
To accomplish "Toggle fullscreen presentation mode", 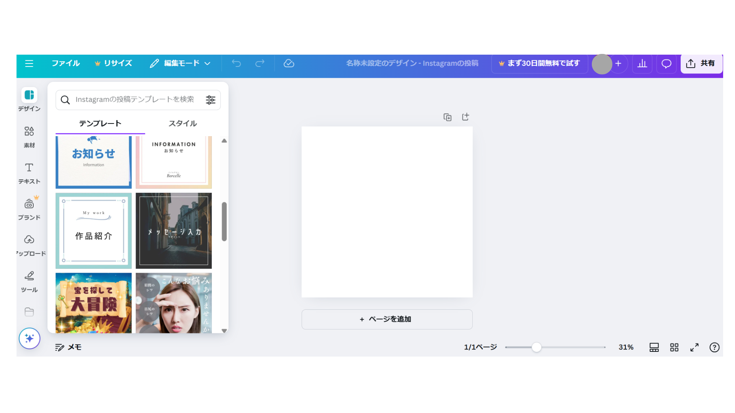I will pos(694,347).
